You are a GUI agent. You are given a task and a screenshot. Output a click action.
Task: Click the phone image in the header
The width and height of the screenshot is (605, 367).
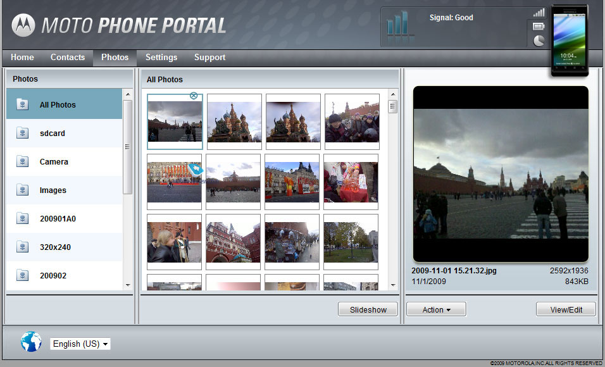(570, 40)
